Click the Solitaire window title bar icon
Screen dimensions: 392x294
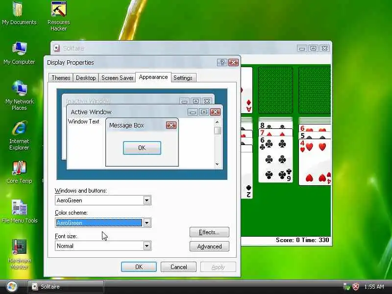click(57, 48)
